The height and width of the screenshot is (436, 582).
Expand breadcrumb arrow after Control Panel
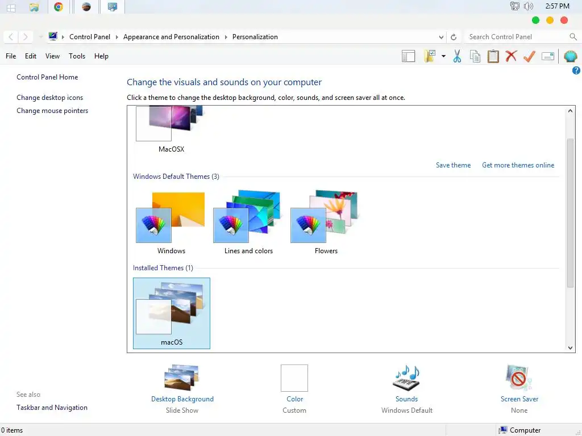click(117, 37)
